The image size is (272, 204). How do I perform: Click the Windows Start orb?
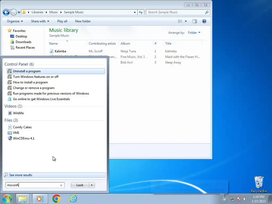click(x=7, y=199)
